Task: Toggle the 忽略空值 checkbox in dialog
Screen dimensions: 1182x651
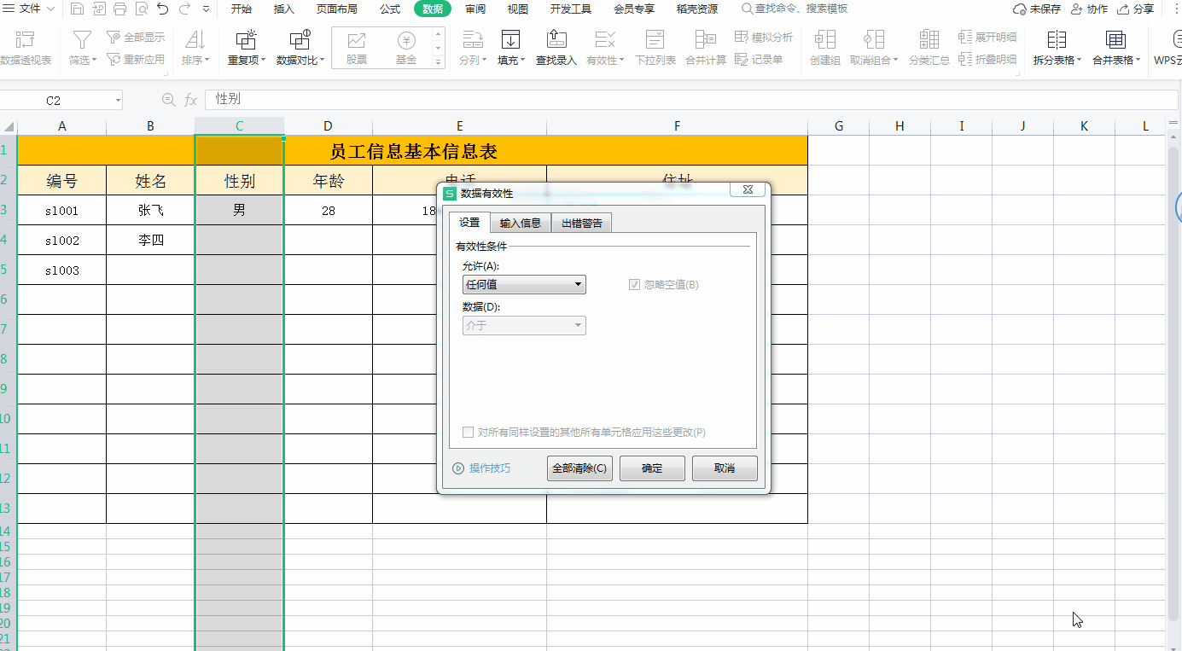Action: coord(634,284)
